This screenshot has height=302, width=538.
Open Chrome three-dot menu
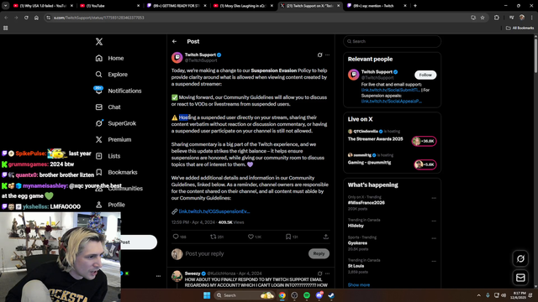point(532,18)
